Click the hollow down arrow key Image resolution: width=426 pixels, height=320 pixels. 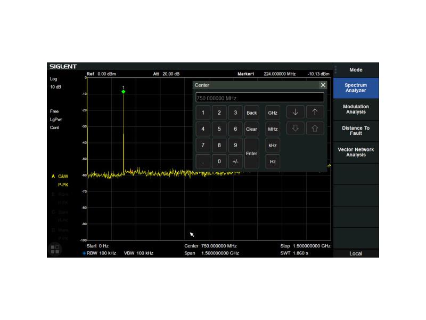[x=295, y=129]
